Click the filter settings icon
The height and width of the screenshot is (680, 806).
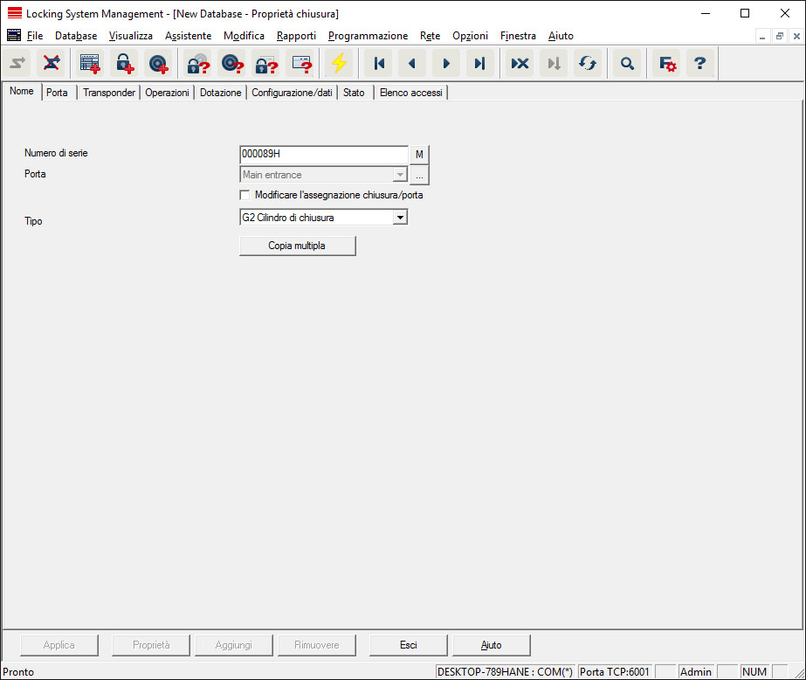pos(667,64)
